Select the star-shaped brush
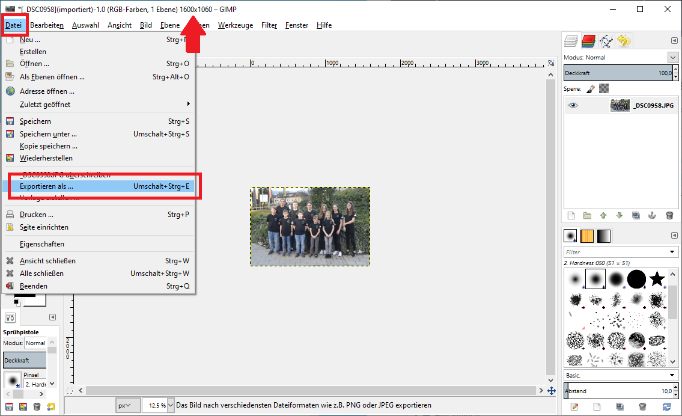 (x=657, y=279)
